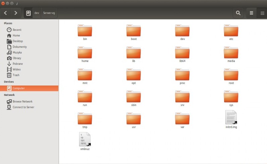Go back with the left arrow button
The width and height of the screenshot is (267, 164).
point(5,13)
